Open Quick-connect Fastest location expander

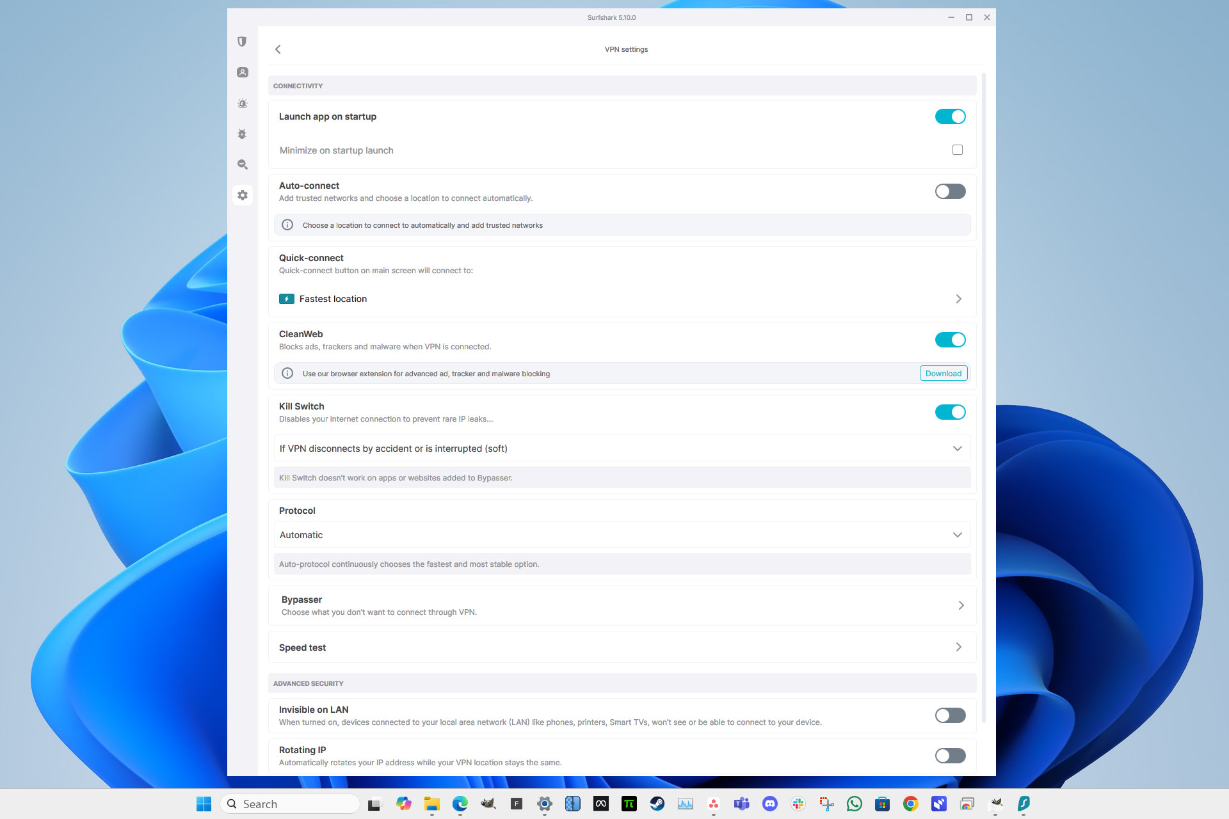[x=958, y=299]
